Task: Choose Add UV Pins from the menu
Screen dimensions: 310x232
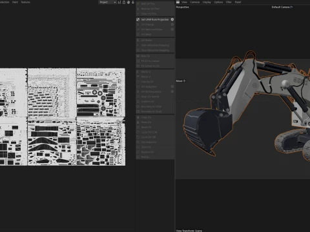Action: pyautogui.click(x=155, y=4)
